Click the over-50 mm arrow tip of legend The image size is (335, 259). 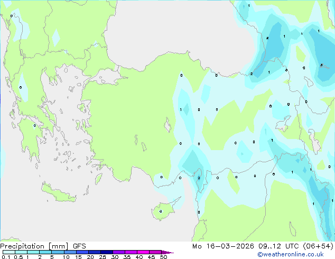(168, 252)
